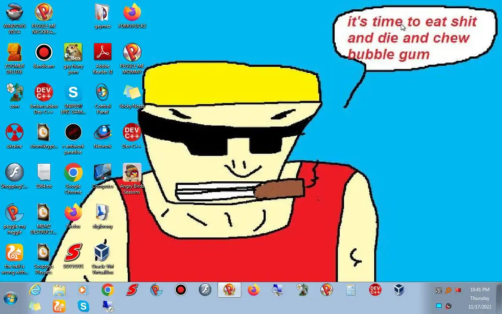Select SNIPED!! EPIC GAM... Skype icon
This screenshot has height=314, width=502.
[x=73, y=99]
